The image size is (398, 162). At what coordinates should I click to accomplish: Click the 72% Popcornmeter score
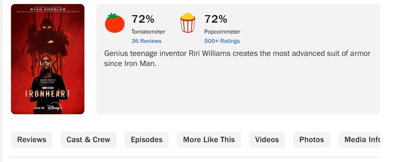tap(216, 19)
